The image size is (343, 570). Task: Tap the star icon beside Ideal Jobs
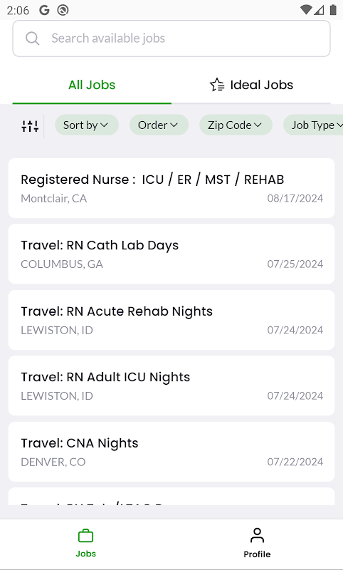pos(217,85)
